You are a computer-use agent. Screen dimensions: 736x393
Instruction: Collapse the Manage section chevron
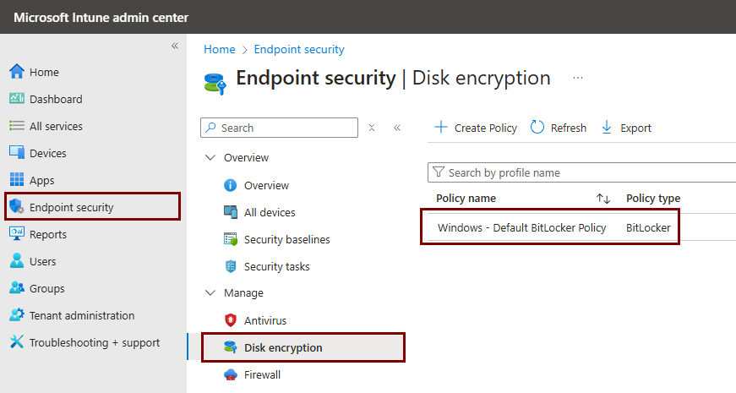point(210,293)
